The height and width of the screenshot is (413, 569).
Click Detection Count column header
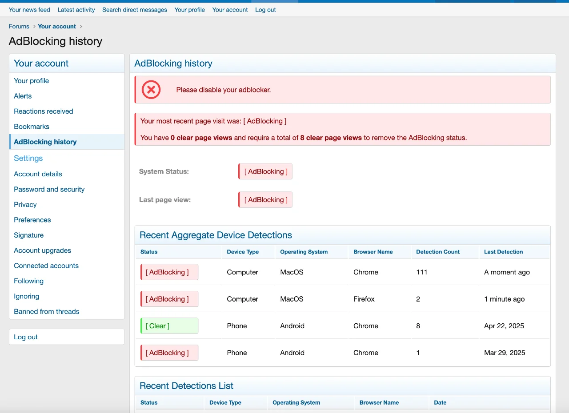(x=438, y=252)
